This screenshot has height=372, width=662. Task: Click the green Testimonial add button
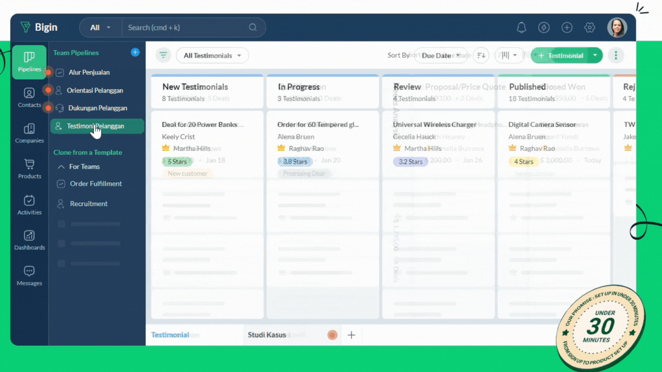pyautogui.click(x=560, y=56)
